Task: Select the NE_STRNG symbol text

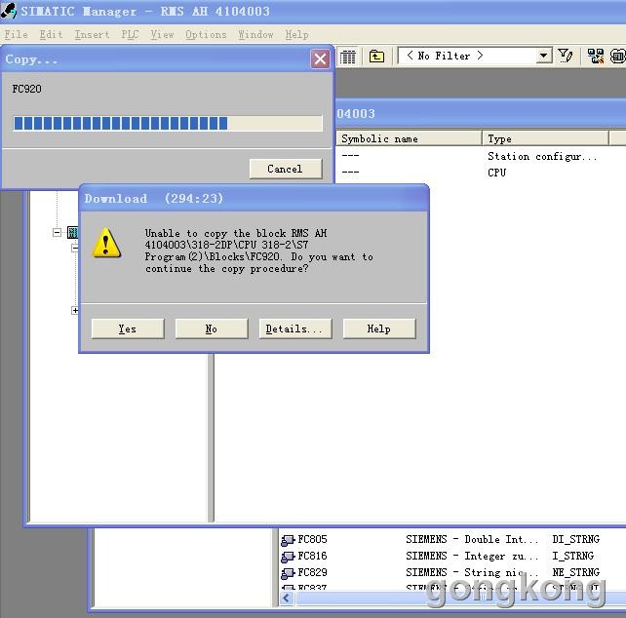Action: pyautogui.click(x=575, y=572)
